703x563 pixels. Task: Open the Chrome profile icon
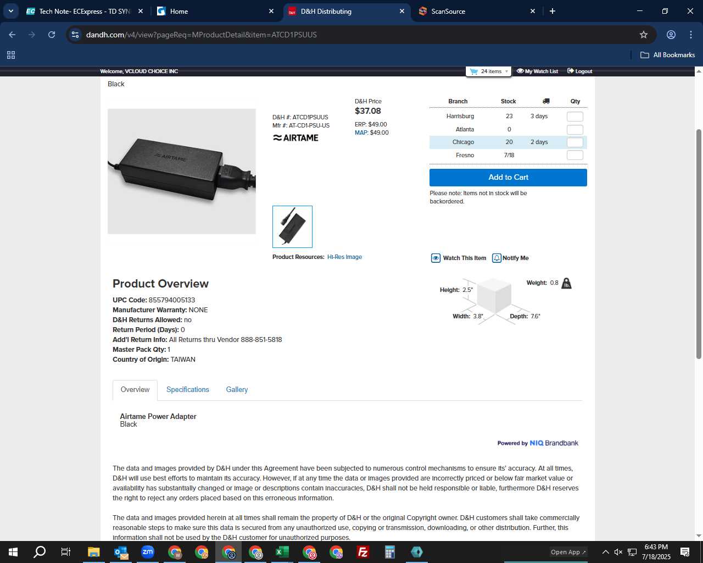671,35
